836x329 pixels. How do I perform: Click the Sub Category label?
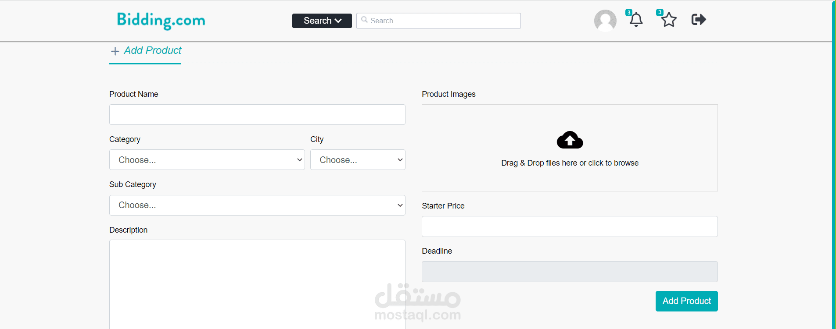(x=133, y=184)
